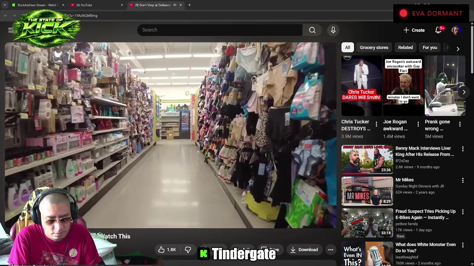Open Mr Mikes video thumbnail
Screen dimensions: 474x266
pyautogui.click(x=367, y=191)
